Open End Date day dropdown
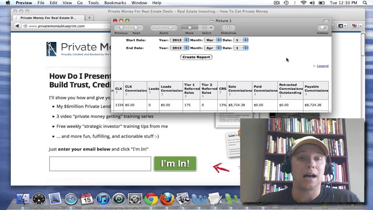373x210 pixels. pos(241,48)
